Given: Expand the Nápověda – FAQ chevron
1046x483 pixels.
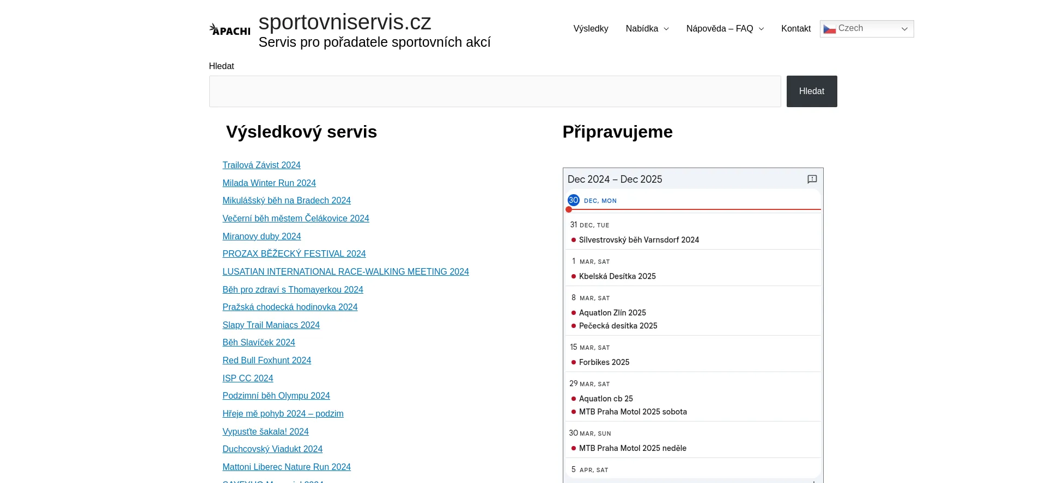Looking at the screenshot, I should click(761, 29).
